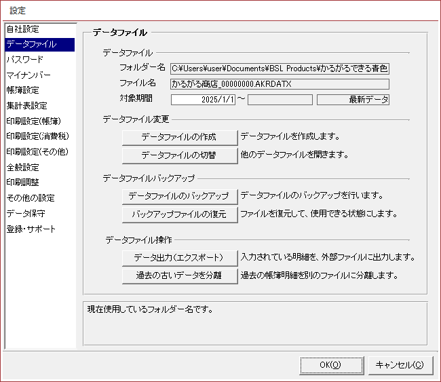Confirm settings with OK button
The height and width of the screenshot is (382, 441).
(330, 365)
